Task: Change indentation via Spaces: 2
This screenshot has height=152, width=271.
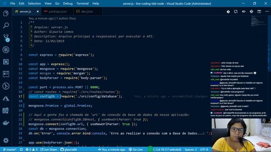Action: coord(191,149)
